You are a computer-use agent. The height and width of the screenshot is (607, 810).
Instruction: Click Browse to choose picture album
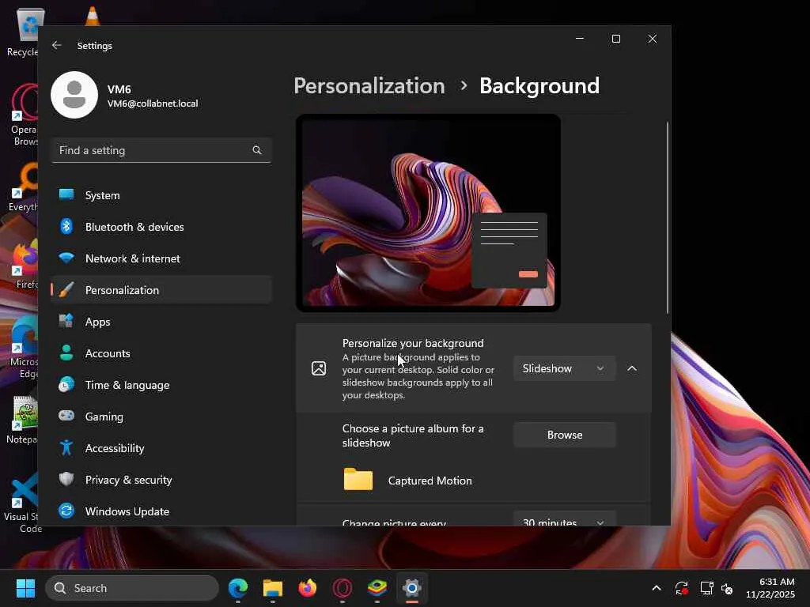pos(564,435)
